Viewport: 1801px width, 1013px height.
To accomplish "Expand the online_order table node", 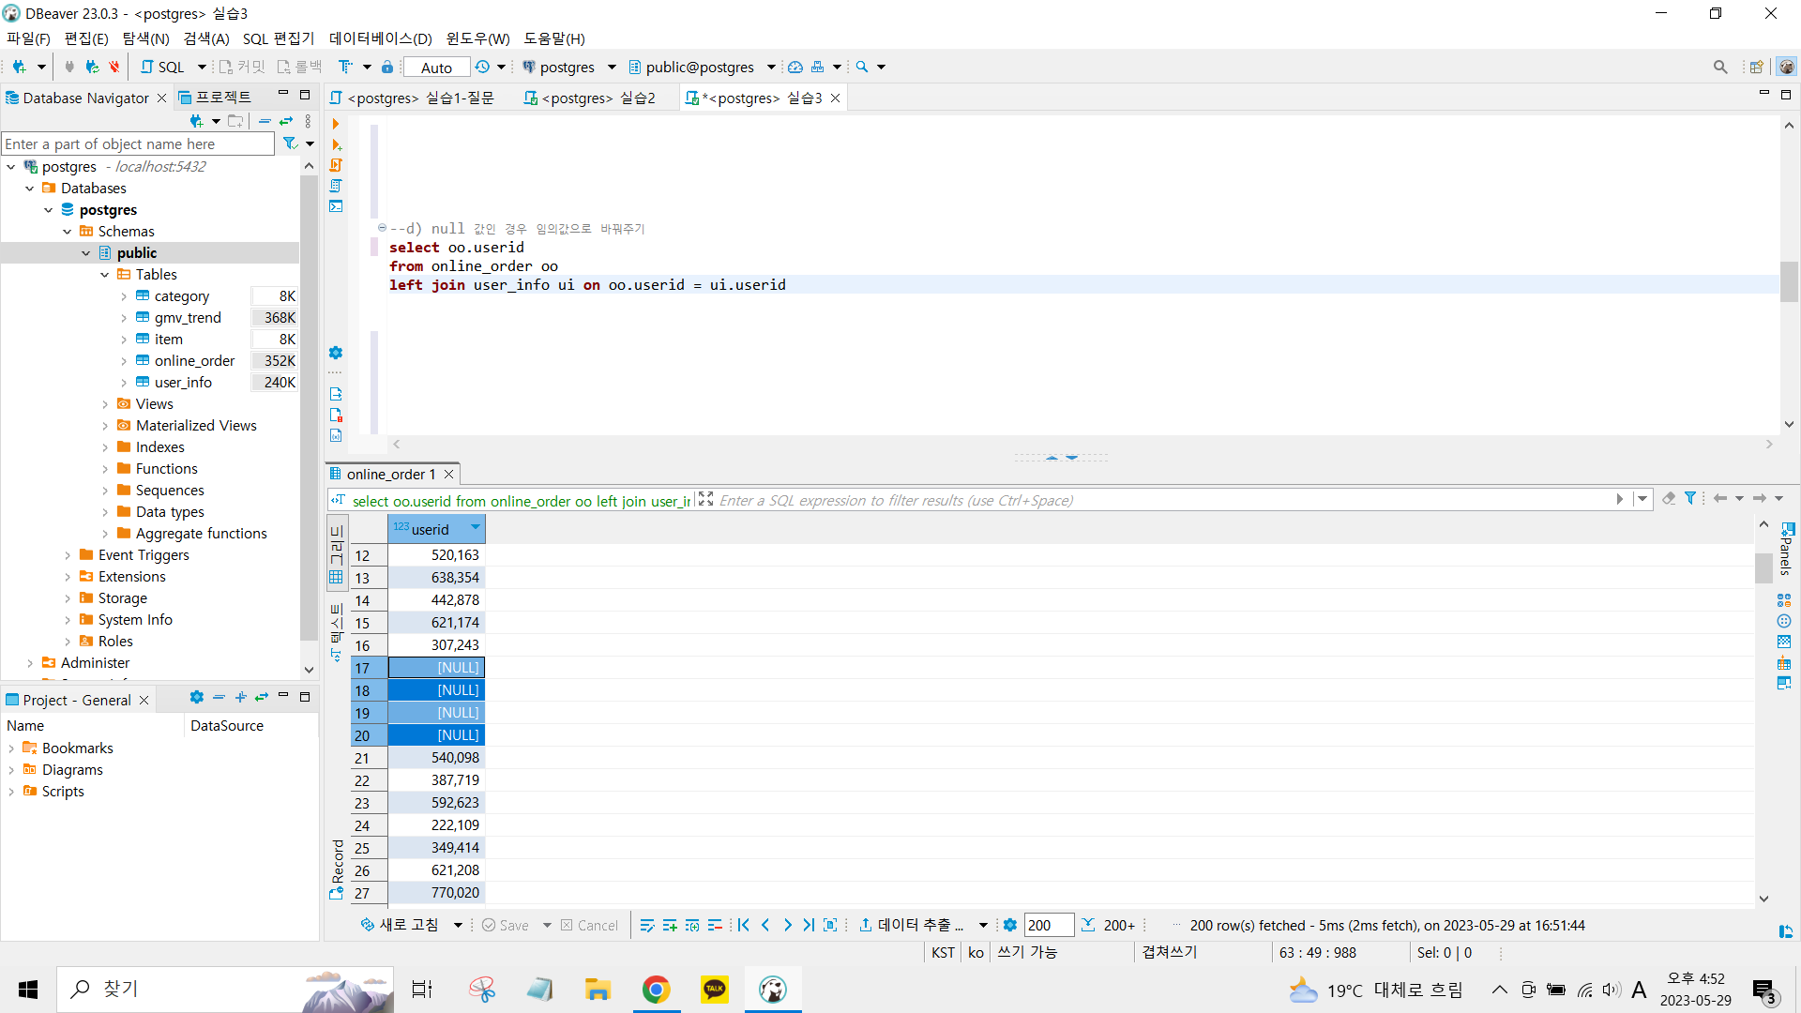I will (123, 361).
